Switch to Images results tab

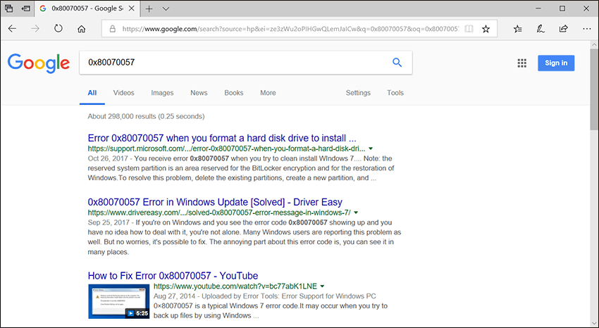click(162, 93)
